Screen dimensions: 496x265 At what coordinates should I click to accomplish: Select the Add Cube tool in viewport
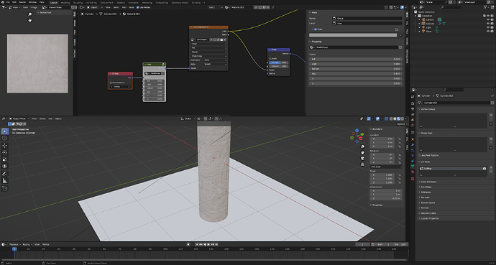point(5,188)
